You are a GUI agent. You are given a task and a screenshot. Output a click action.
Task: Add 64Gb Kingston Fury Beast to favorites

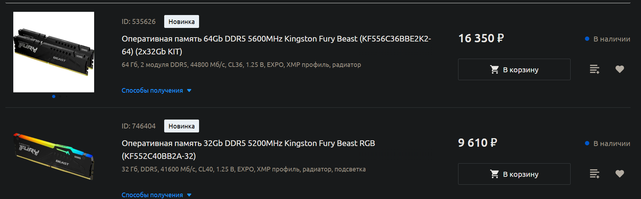point(620,69)
